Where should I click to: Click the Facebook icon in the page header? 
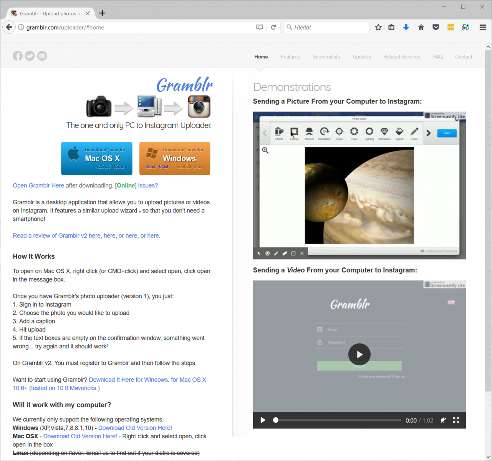click(18, 56)
